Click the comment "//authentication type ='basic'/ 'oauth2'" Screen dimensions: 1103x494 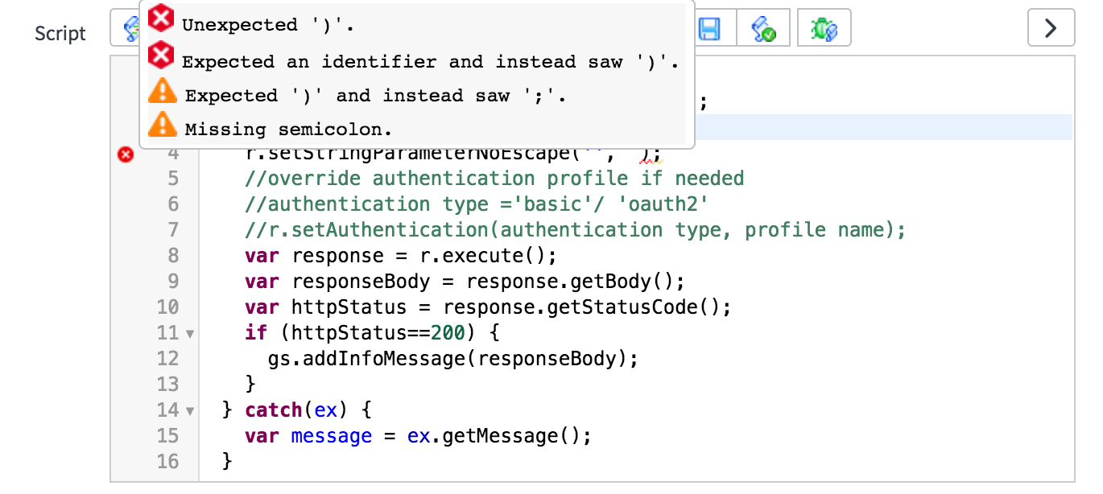point(477,204)
